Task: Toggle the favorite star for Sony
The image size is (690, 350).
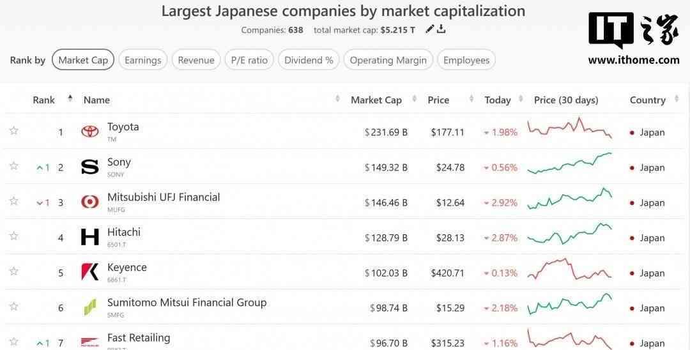Action: (14, 166)
